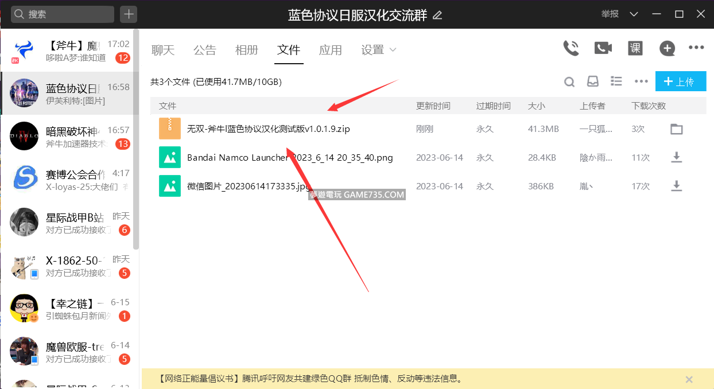Open the file search magnifier icon

[x=569, y=82]
